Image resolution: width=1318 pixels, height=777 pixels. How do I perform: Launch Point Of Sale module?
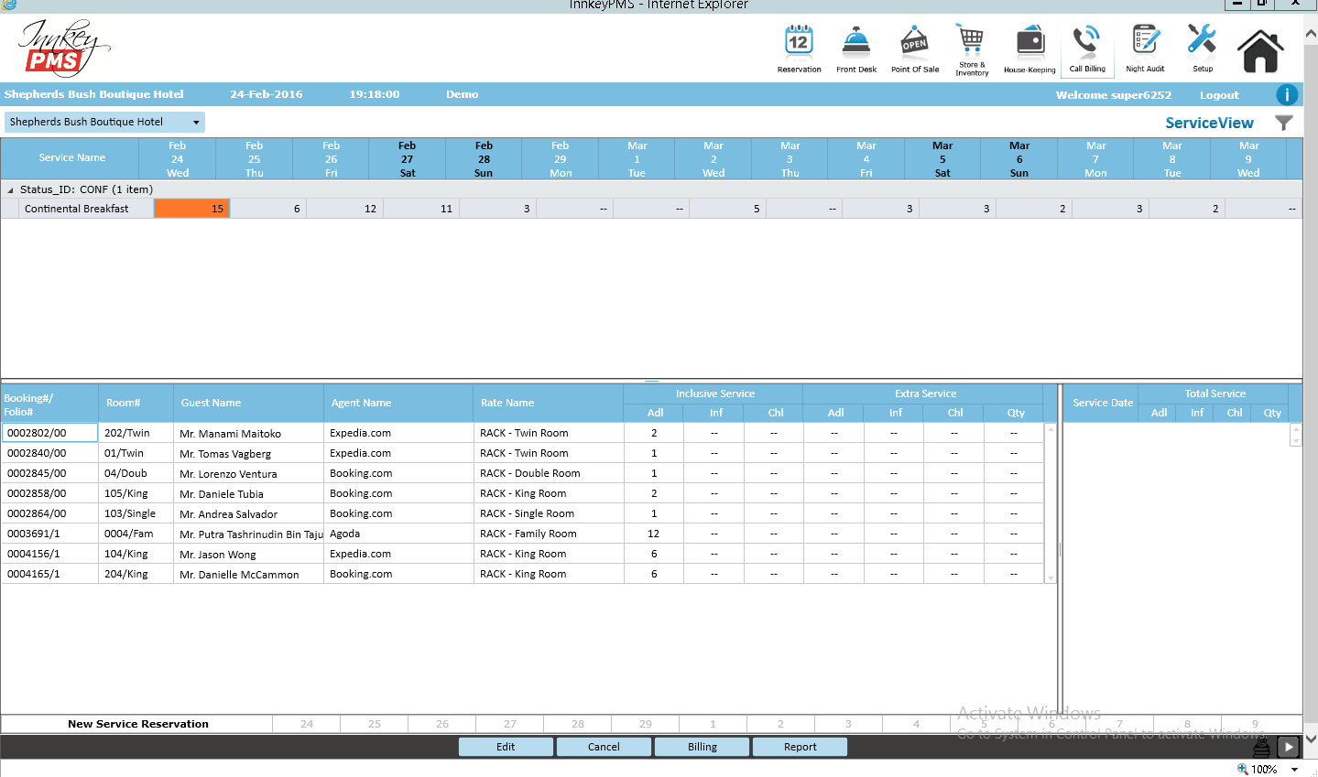point(914,49)
